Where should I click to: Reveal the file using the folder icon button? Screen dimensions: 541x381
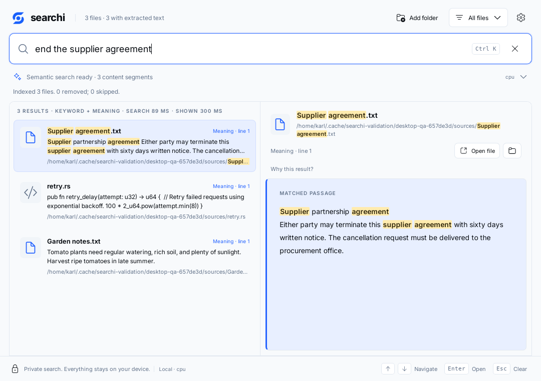[x=512, y=150]
